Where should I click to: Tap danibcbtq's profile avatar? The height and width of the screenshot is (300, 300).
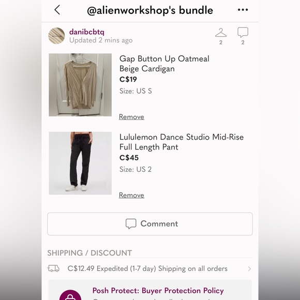[56, 36]
